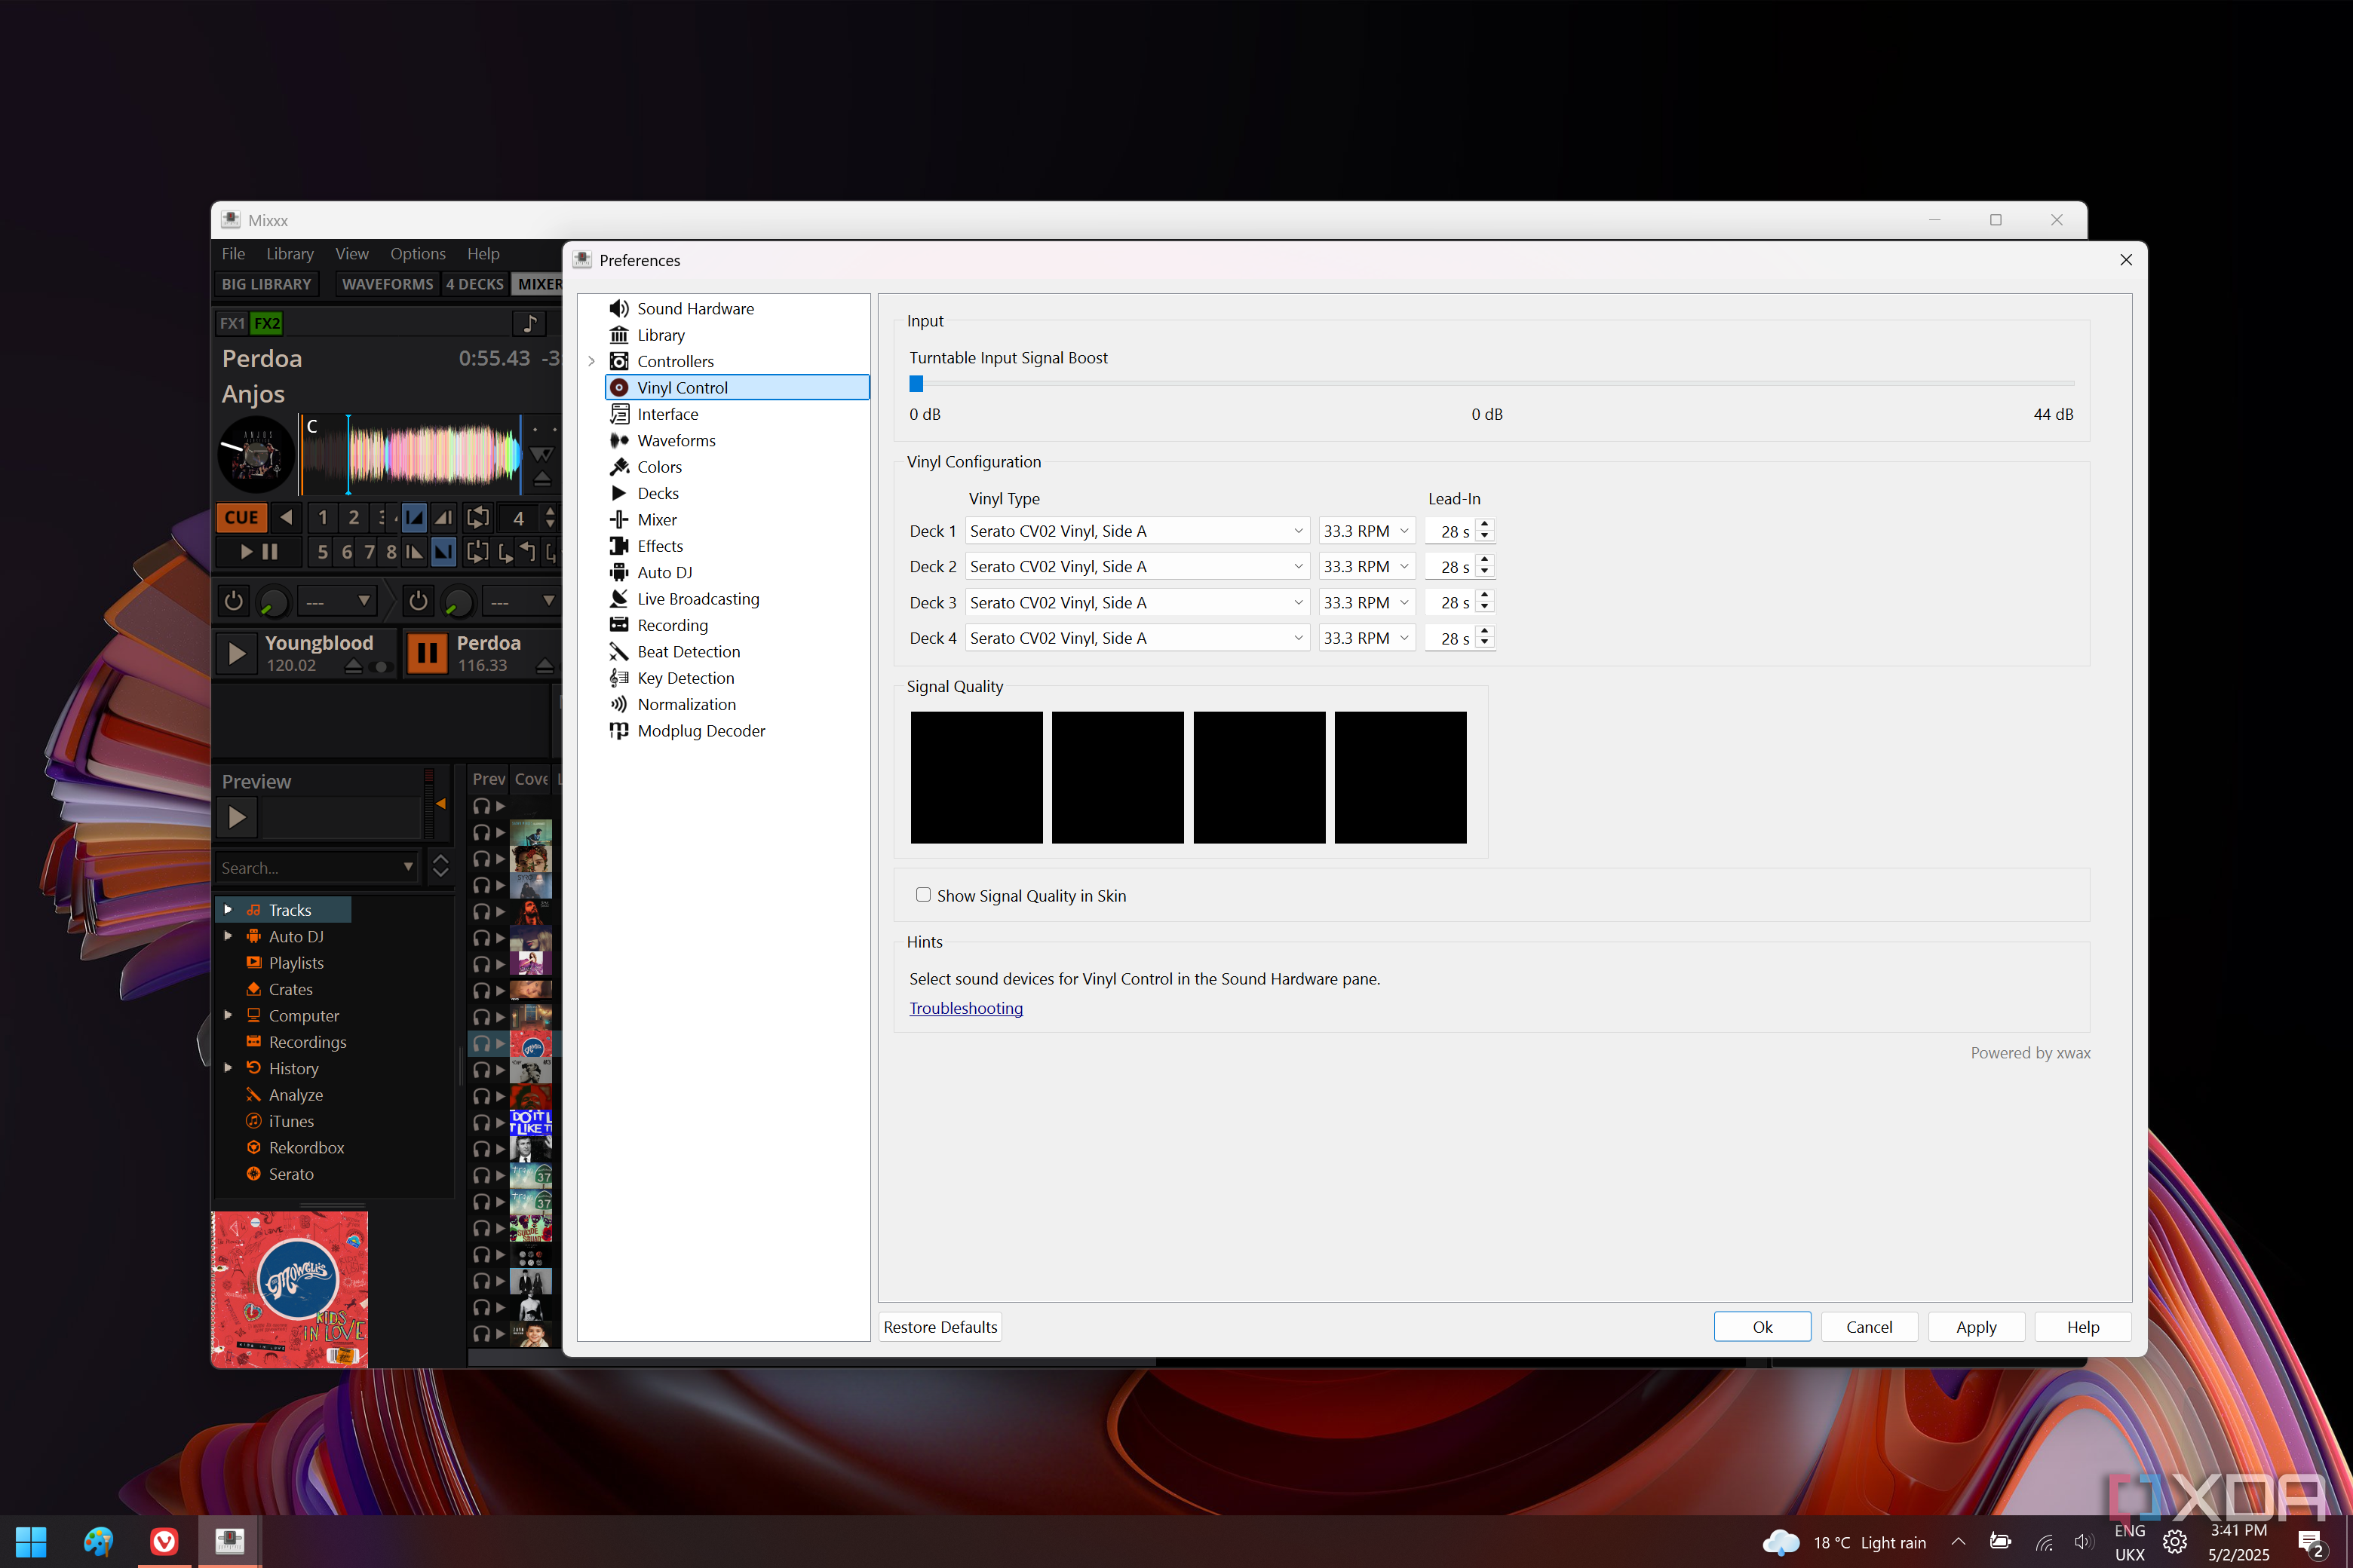Screen dimensions: 2353x1568
Task: Click the Troubleshooting link
Action: [965, 1008]
